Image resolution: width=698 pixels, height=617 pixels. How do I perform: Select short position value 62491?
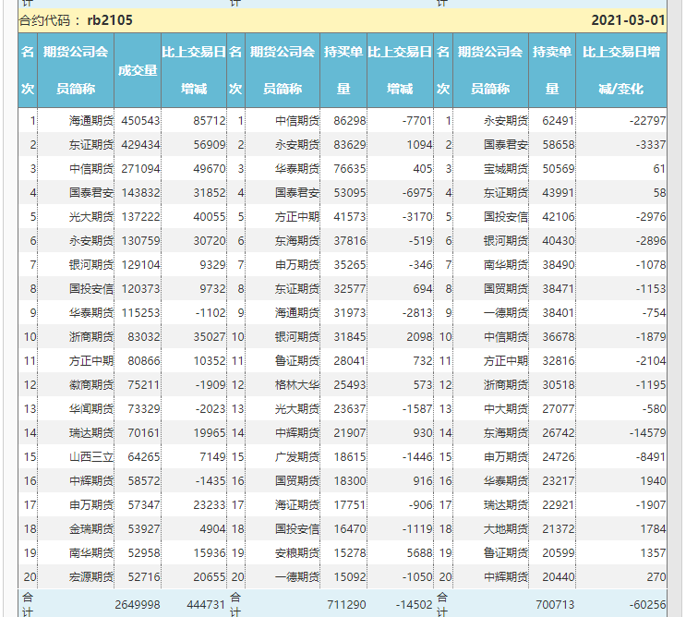coord(559,121)
